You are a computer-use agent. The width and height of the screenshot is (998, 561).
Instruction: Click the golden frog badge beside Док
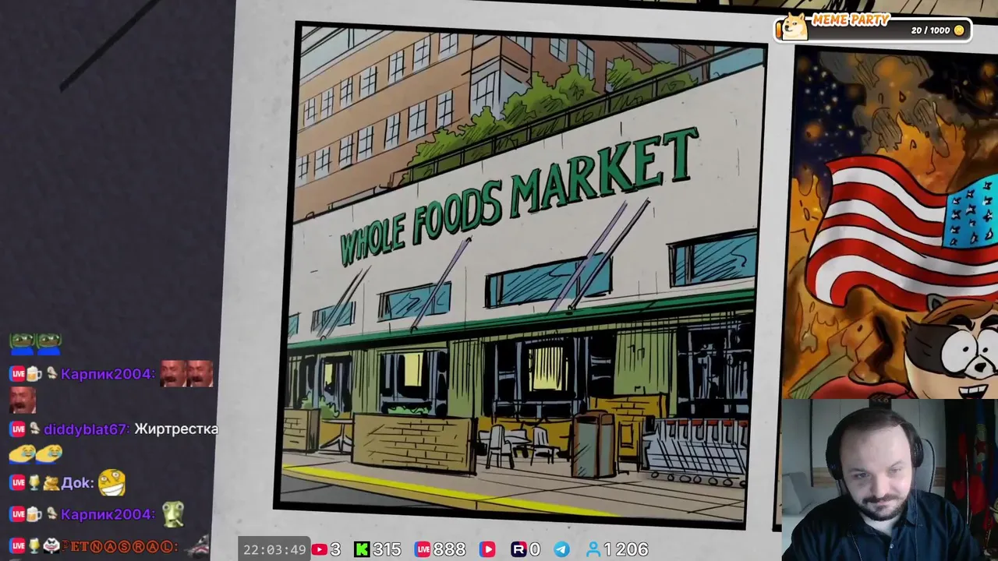[x=51, y=483]
